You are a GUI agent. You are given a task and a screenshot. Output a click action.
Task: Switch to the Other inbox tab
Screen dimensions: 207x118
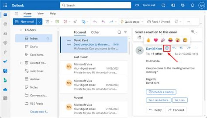coord(95,32)
